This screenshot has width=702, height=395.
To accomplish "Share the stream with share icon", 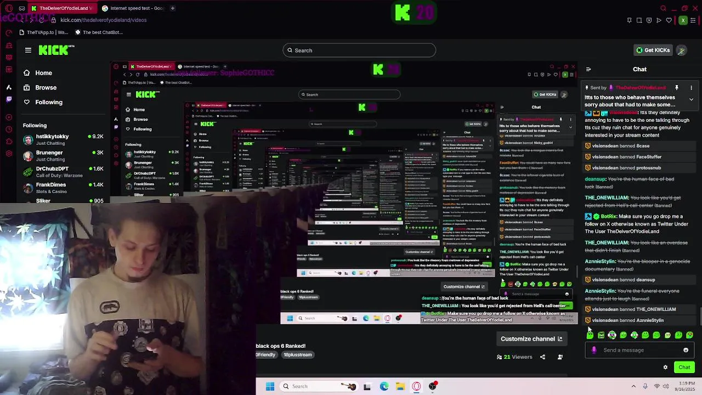I will 542,357.
